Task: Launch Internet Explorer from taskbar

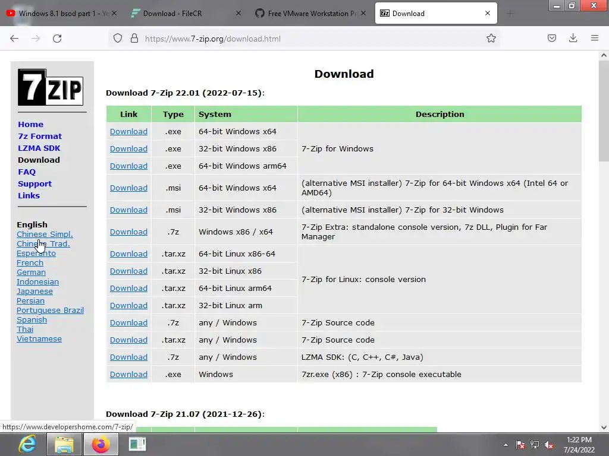Action: tap(27, 444)
